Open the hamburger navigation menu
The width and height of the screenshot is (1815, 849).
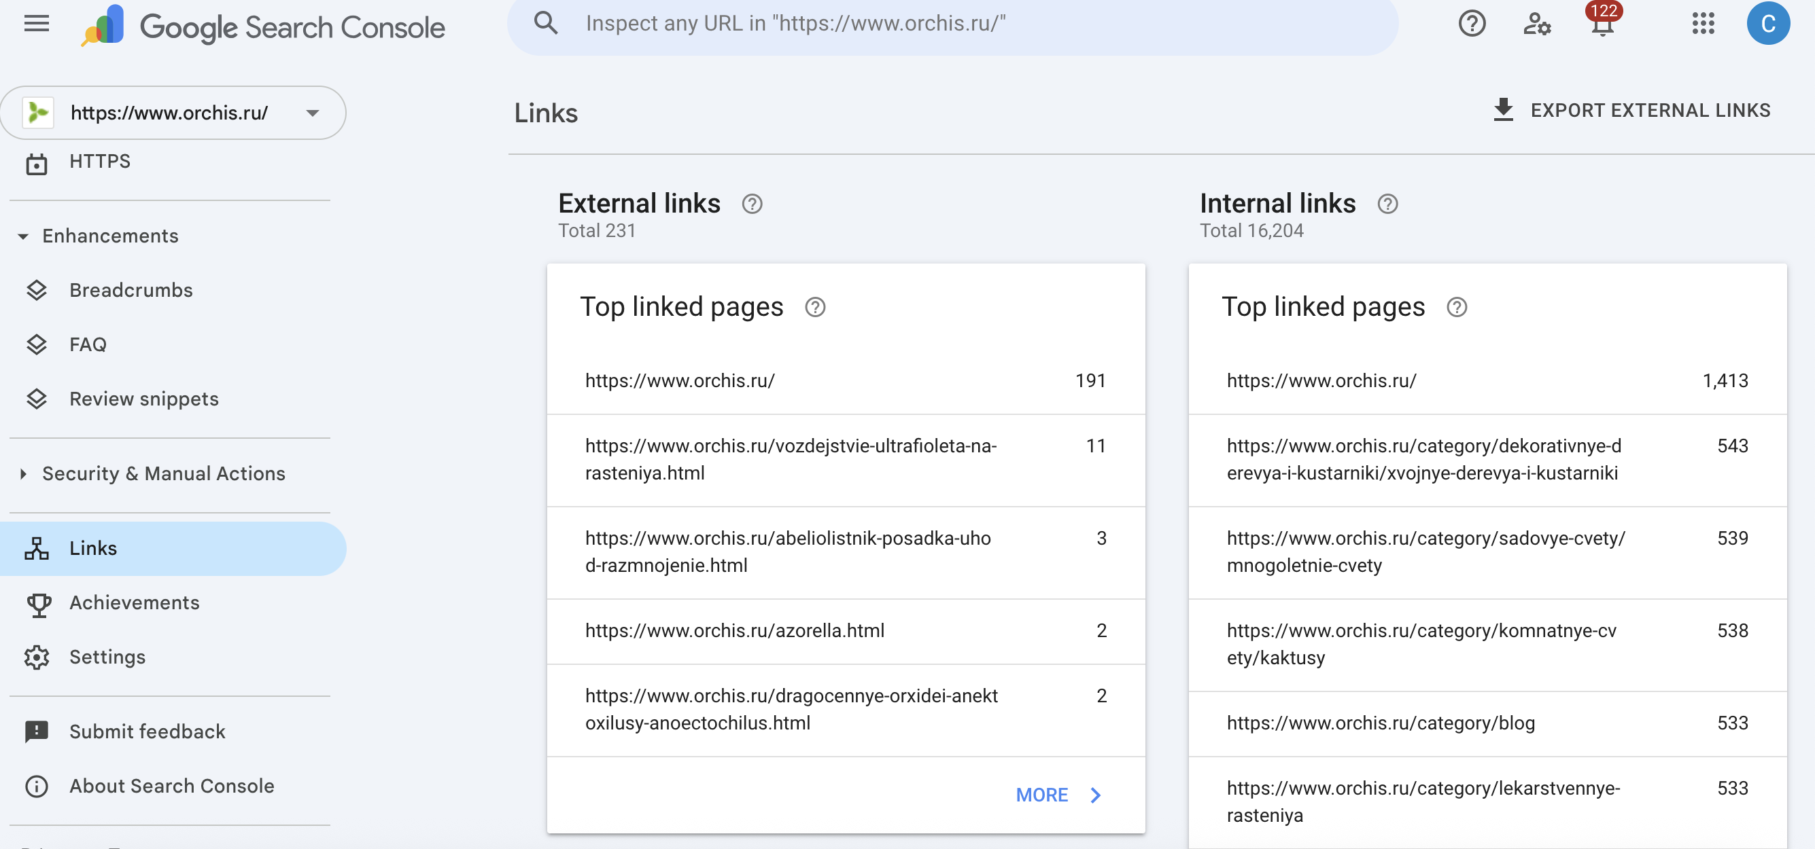pos(36,24)
